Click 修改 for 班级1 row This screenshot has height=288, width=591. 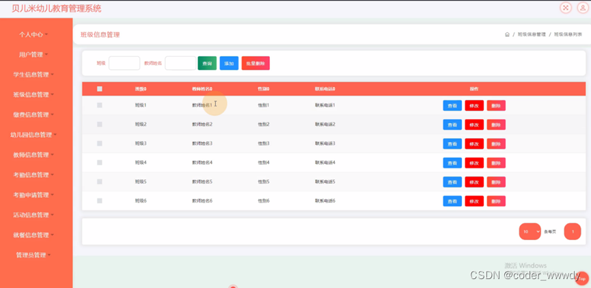pyautogui.click(x=474, y=105)
